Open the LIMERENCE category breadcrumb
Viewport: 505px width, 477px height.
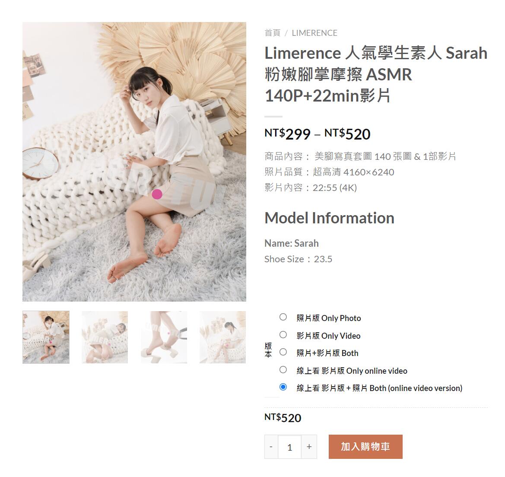(x=314, y=33)
